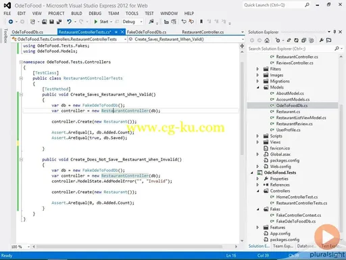346x260 pixels.
Task: Collapse the OdeToFood.Tests project node
Action: [252, 173]
